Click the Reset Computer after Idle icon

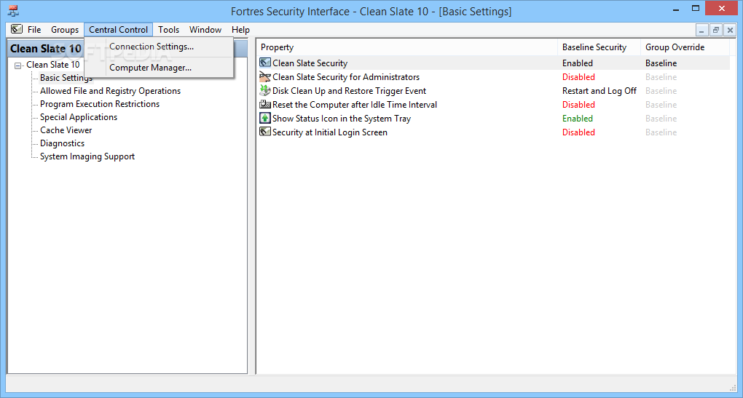coord(265,105)
